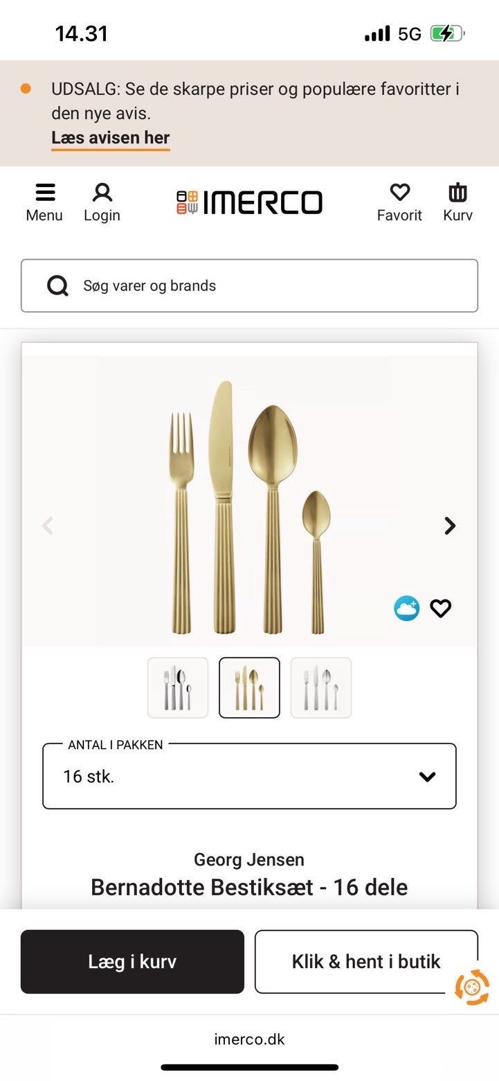
Task: Tap the blue cloud plus icon
Action: pyautogui.click(x=406, y=608)
